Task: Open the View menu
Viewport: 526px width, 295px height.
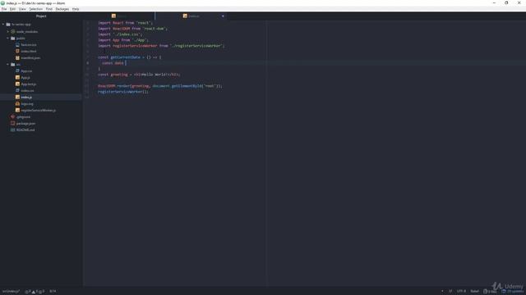Action: [22, 9]
